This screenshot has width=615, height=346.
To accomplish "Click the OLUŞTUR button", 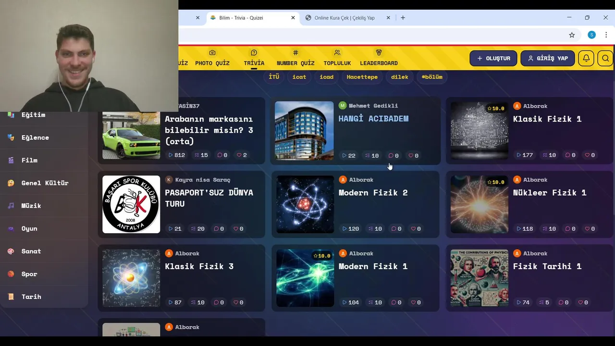I will [x=493, y=58].
